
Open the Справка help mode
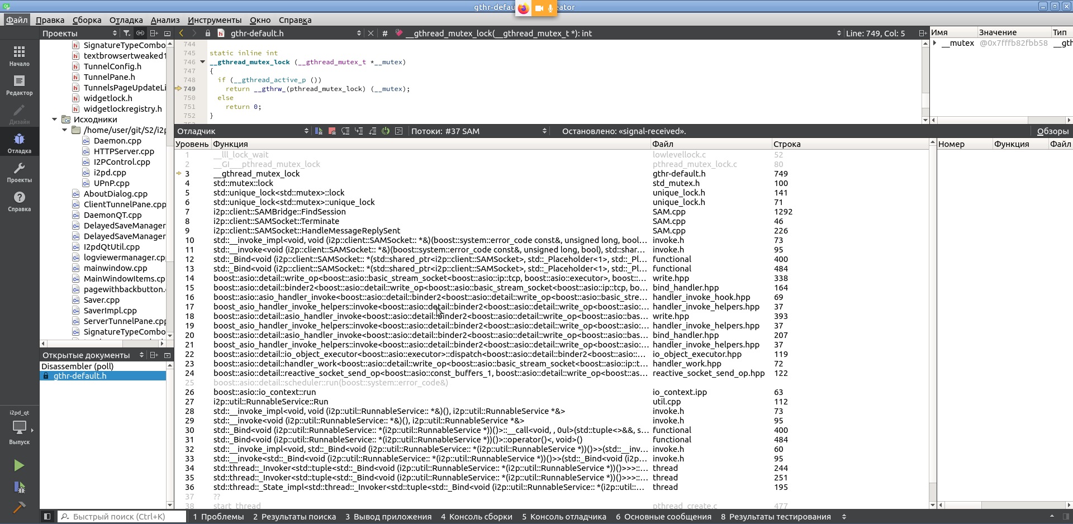tap(20, 201)
